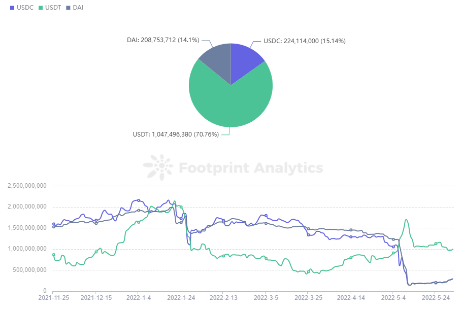The width and height of the screenshot is (462, 310).
Task: Click the USDC 224,114,000 pie label
Action: (x=305, y=41)
